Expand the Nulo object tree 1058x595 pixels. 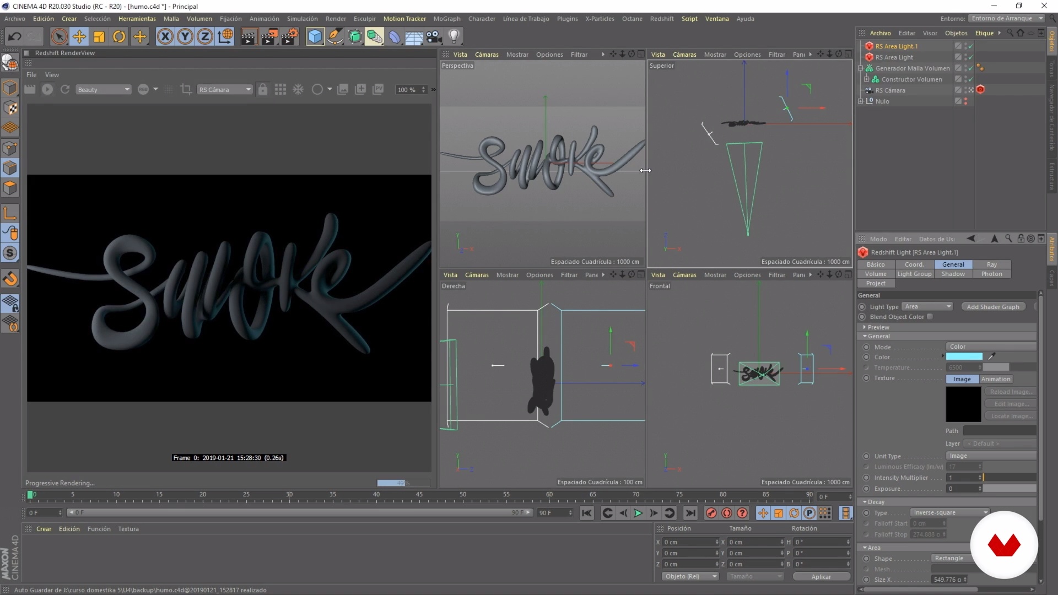click(x=861, y=101)
